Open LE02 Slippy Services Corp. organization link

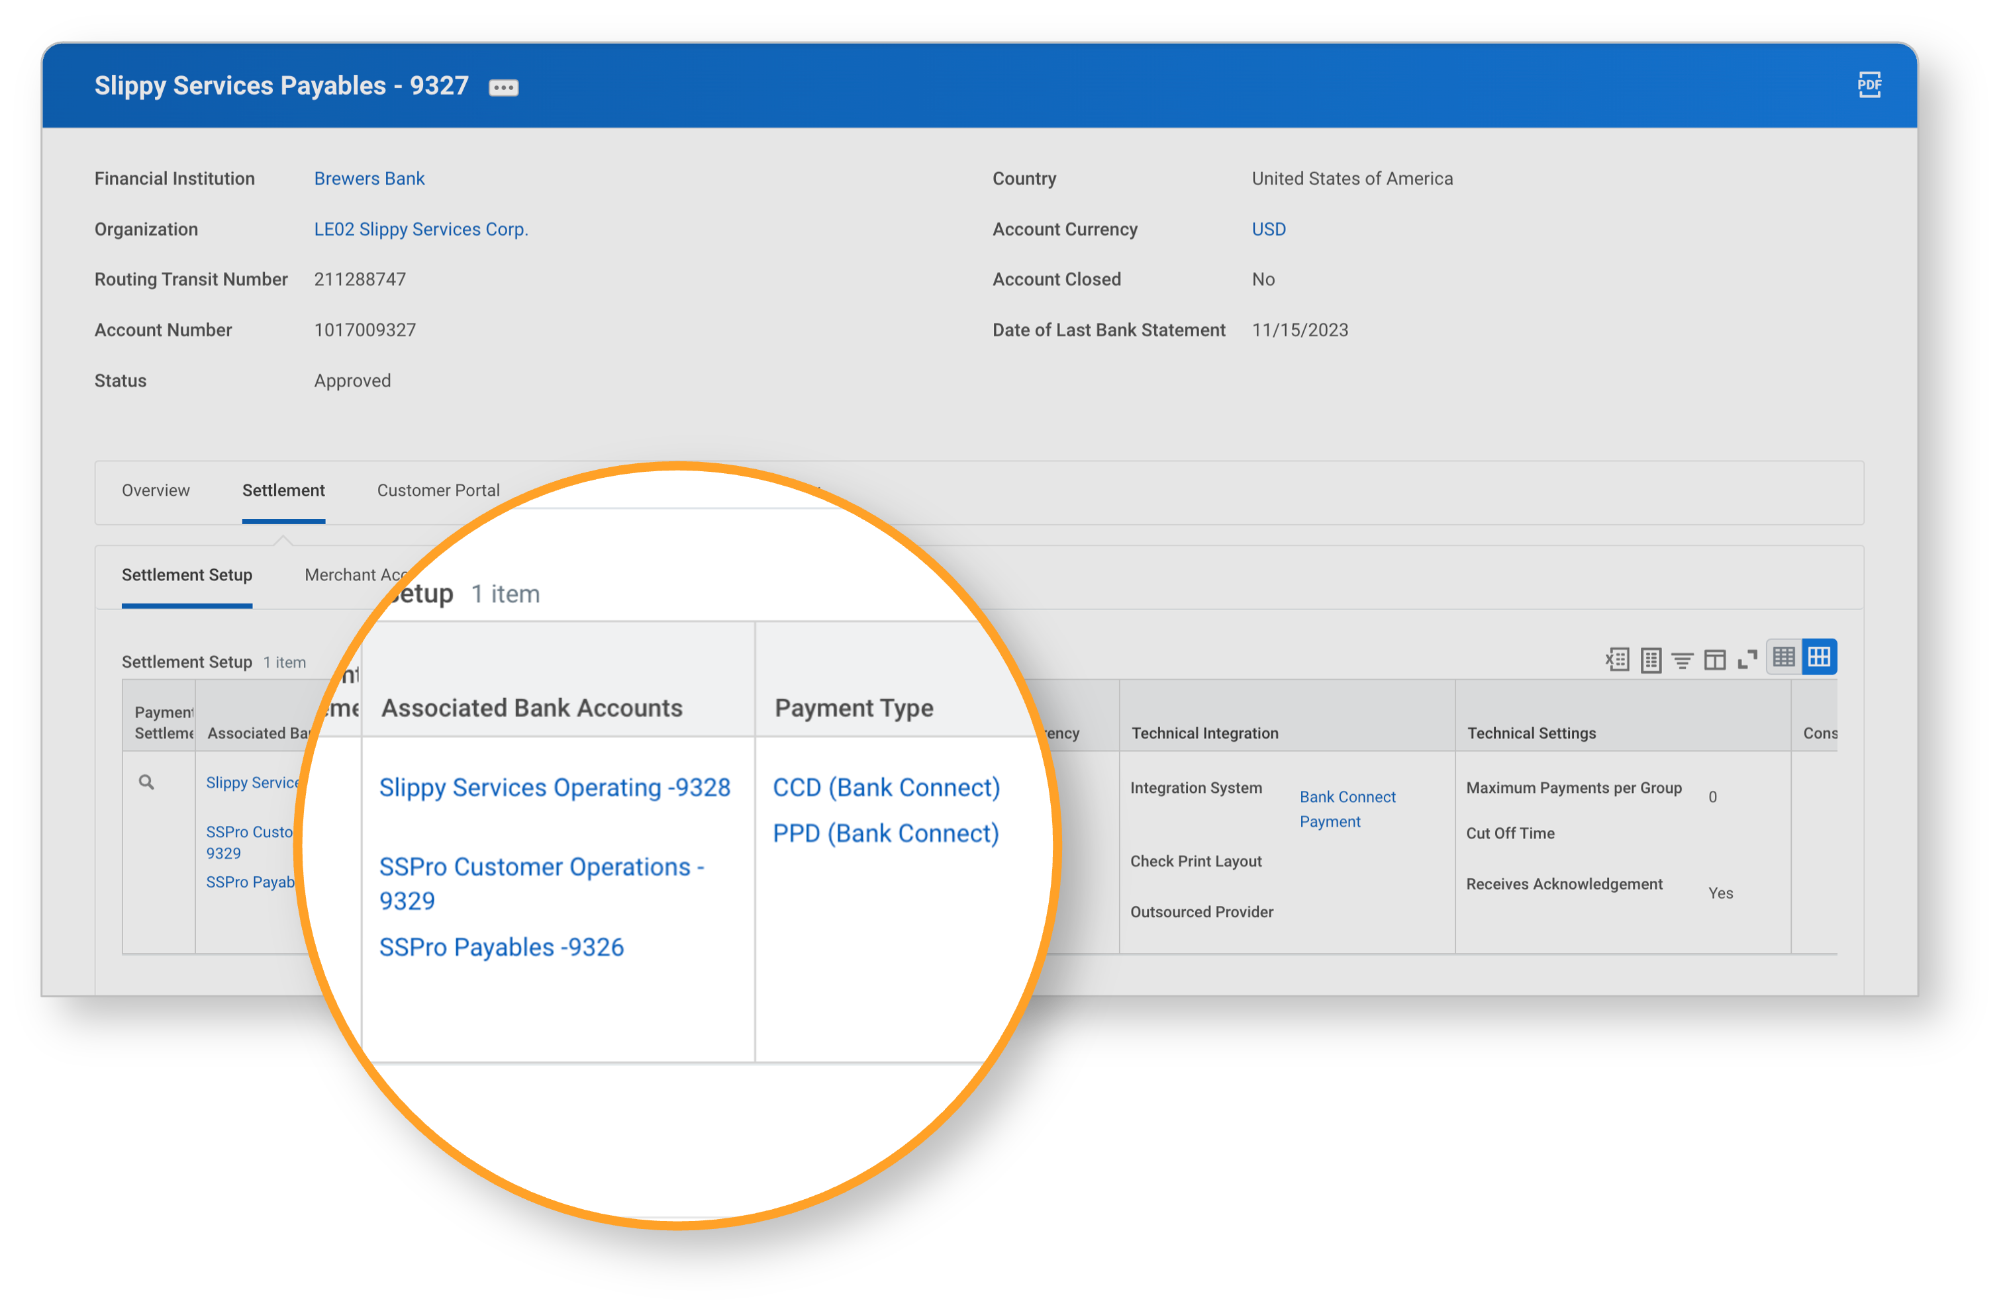(x=421, y=229)
